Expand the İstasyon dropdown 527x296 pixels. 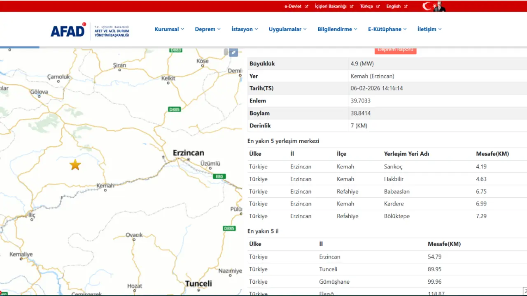click(245, 29)
